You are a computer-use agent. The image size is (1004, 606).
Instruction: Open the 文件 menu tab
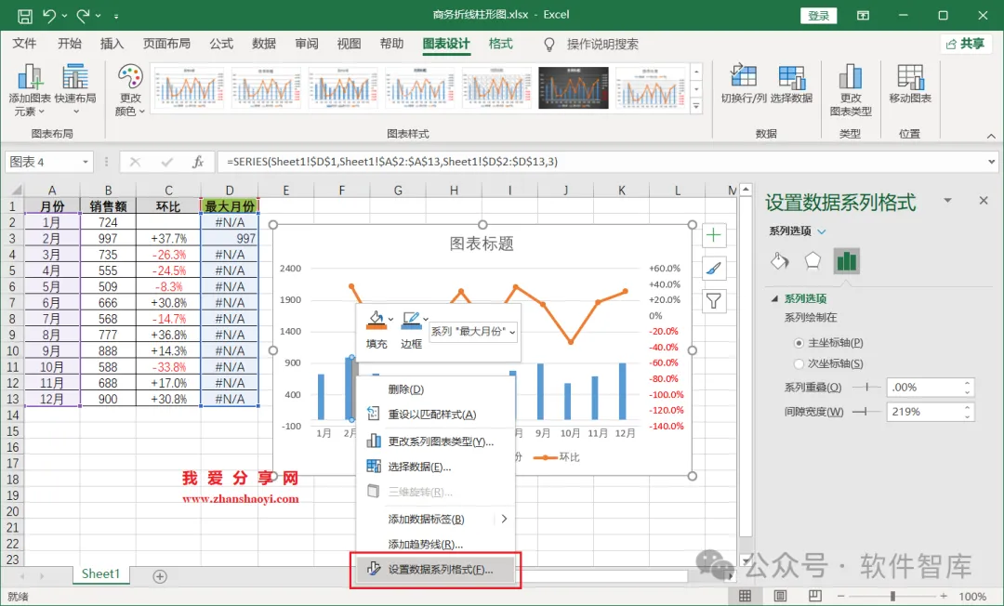point(24,44)
